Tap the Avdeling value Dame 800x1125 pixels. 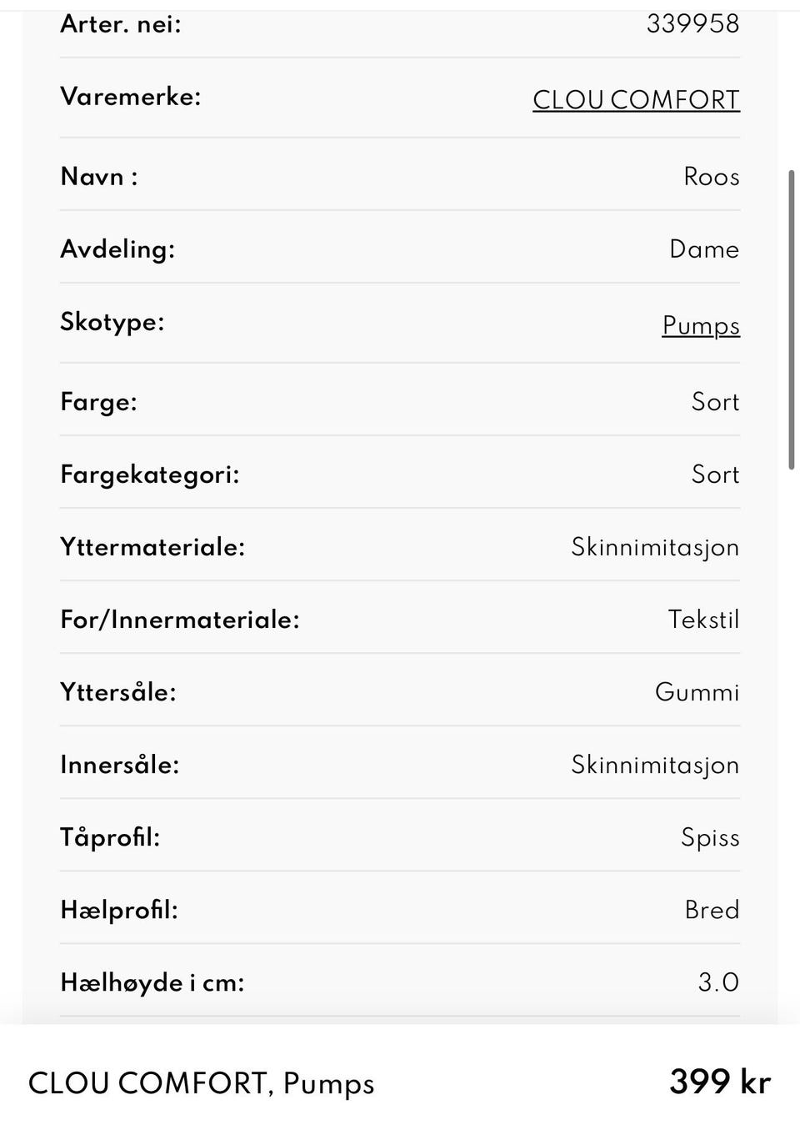[704, 249]
